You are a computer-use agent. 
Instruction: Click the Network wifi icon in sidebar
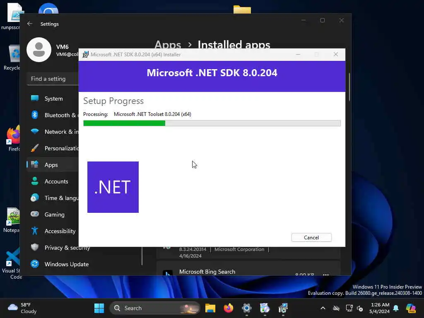(35, 132)
